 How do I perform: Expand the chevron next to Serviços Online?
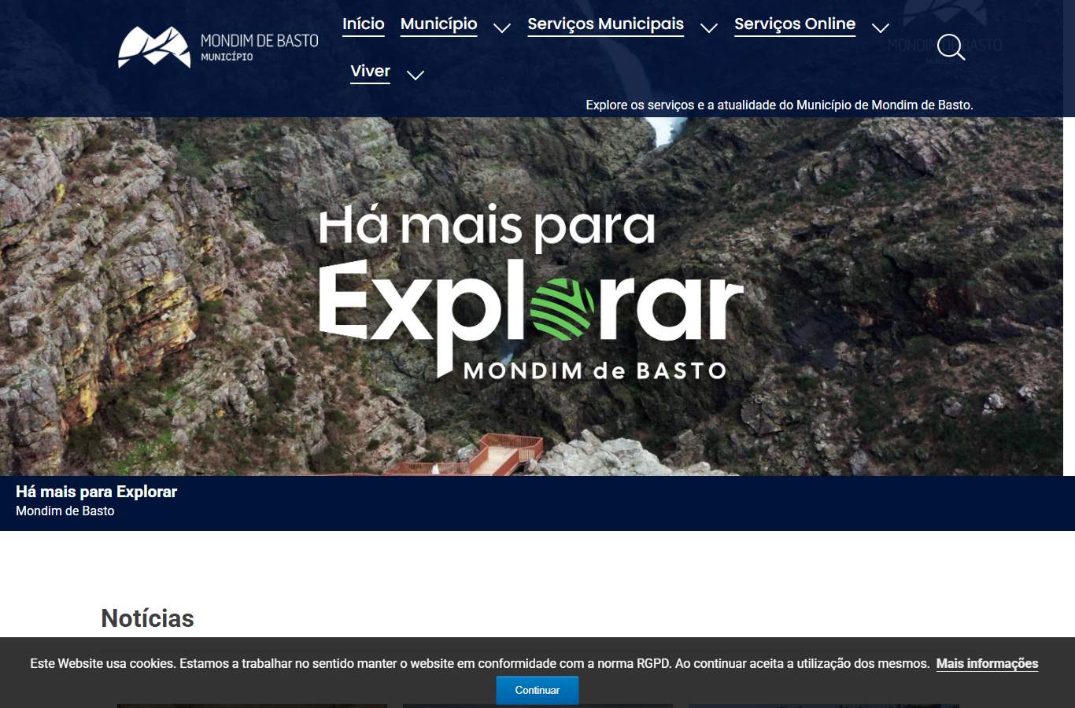coord(880,28)
